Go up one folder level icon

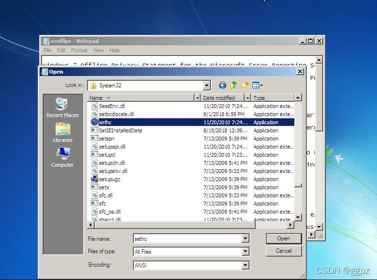[234, 85]
